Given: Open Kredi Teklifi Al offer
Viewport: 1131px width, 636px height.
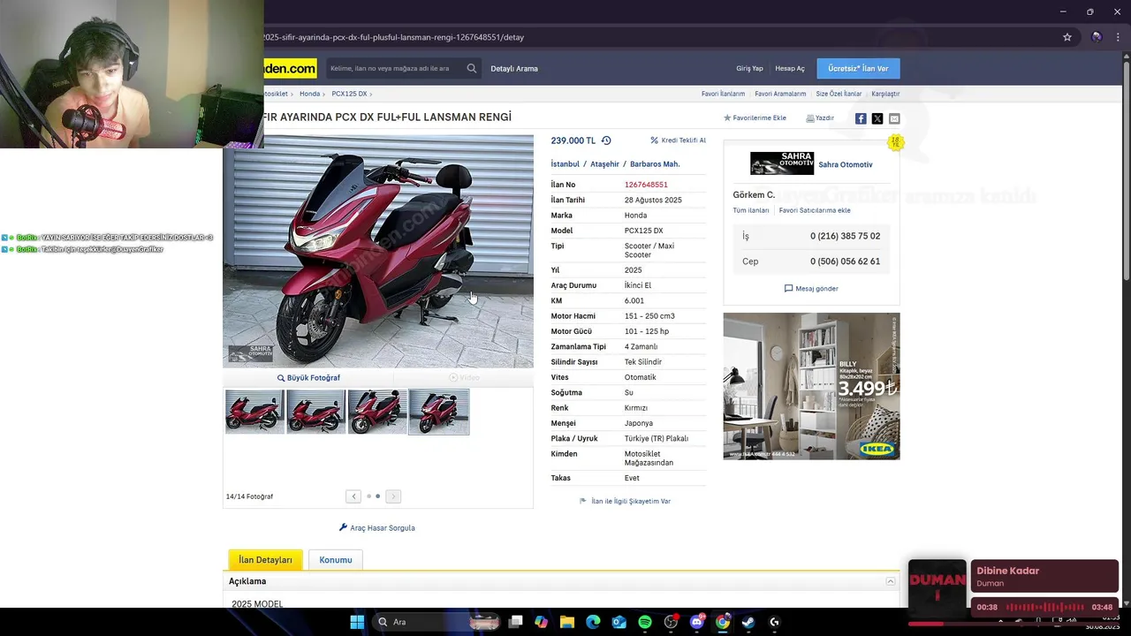Looking at the screenshot, I should click(x=678, y=140).
